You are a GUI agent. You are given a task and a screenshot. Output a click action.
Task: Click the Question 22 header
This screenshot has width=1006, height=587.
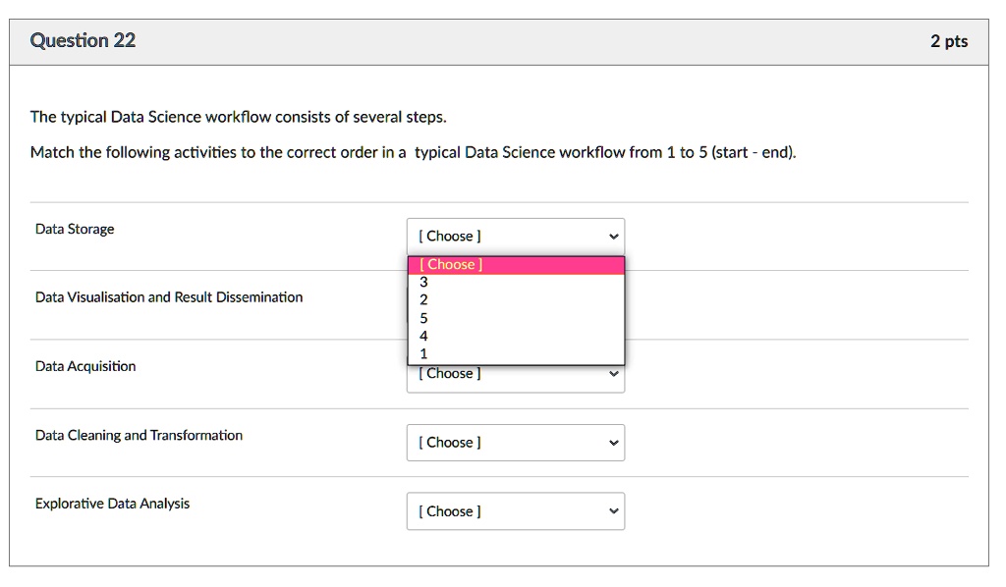83,40
